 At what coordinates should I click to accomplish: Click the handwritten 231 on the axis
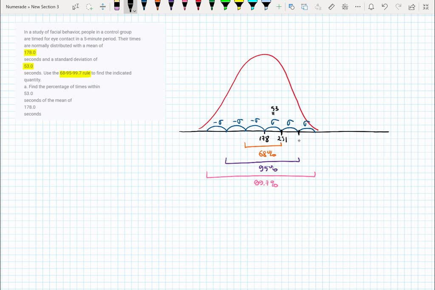[282, 139]
